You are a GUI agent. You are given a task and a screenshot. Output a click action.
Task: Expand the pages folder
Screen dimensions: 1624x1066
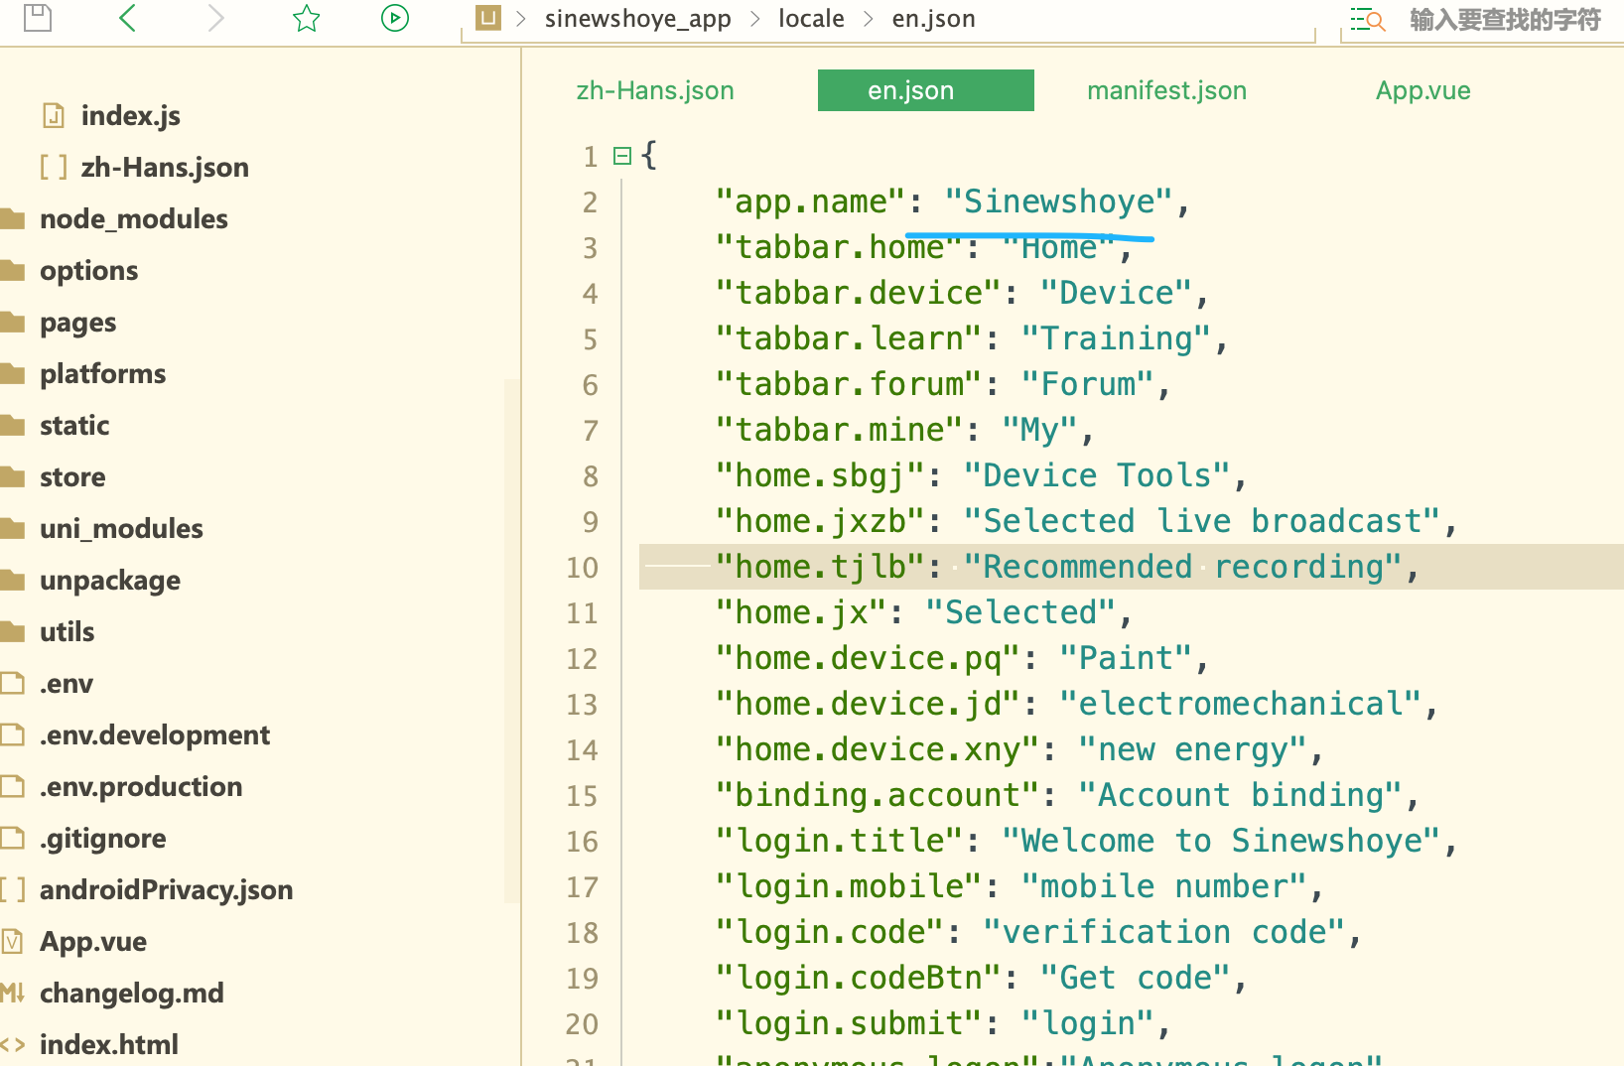click(x=77, y=323)
